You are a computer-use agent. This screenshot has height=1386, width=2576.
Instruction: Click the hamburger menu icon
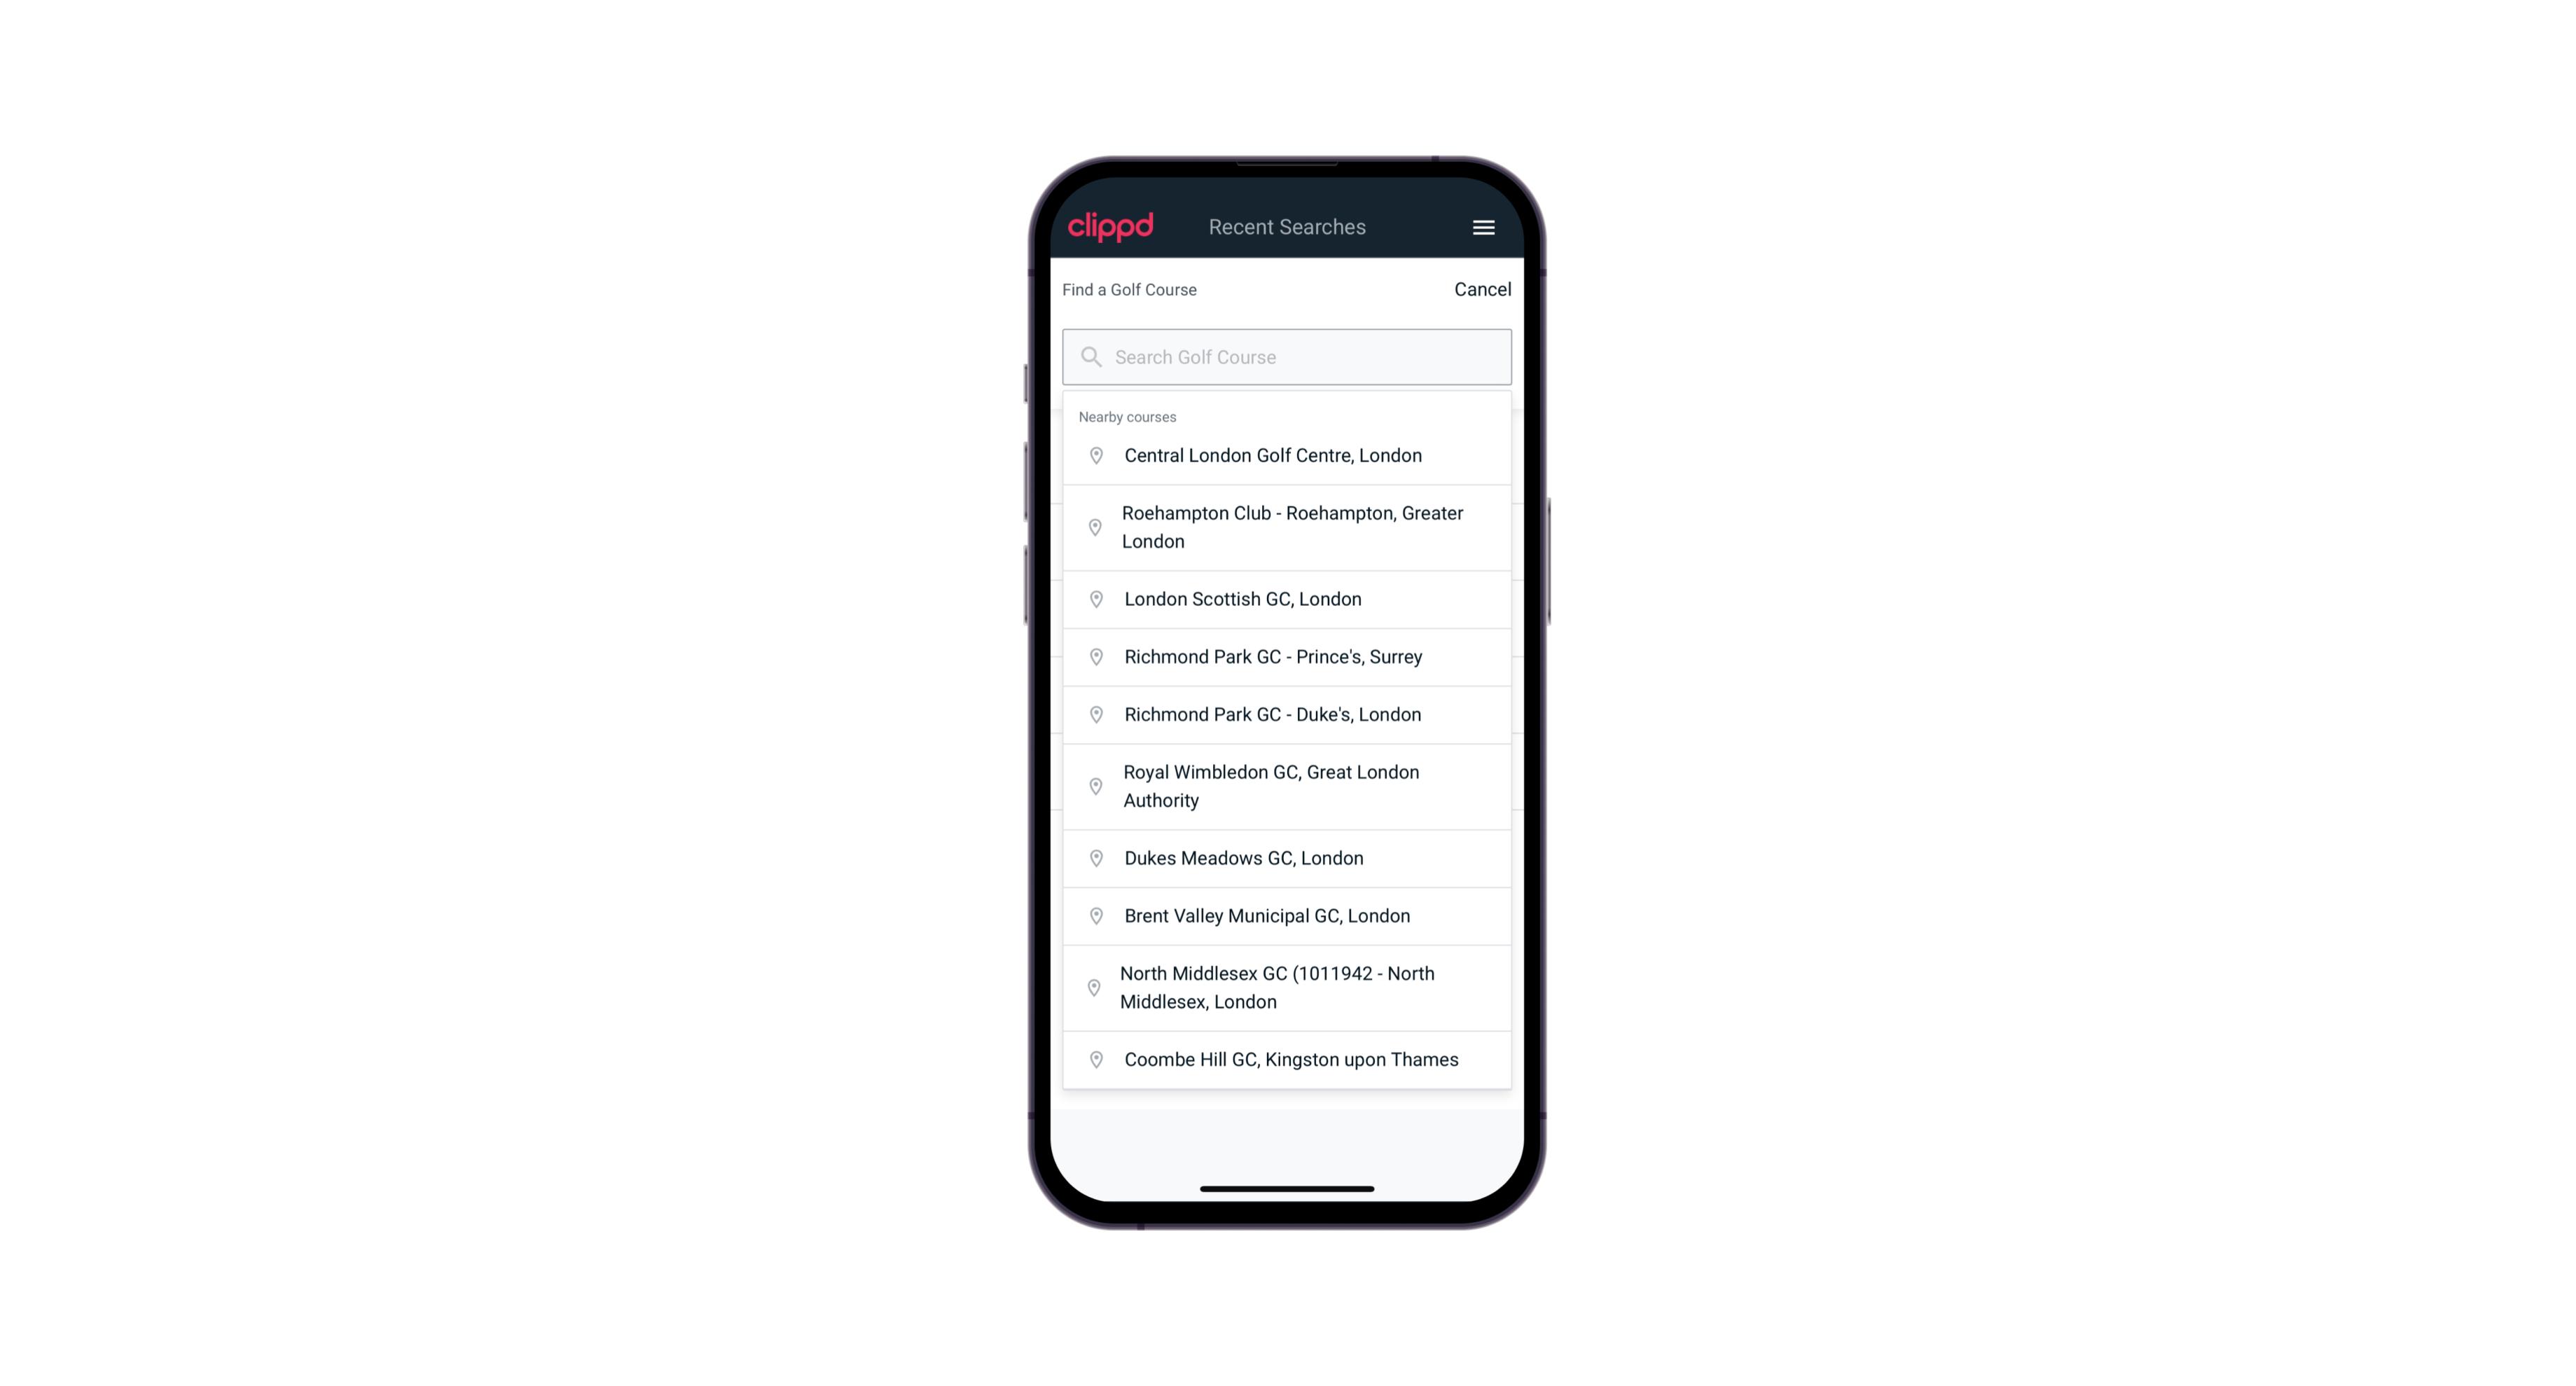click(1483, 227)
